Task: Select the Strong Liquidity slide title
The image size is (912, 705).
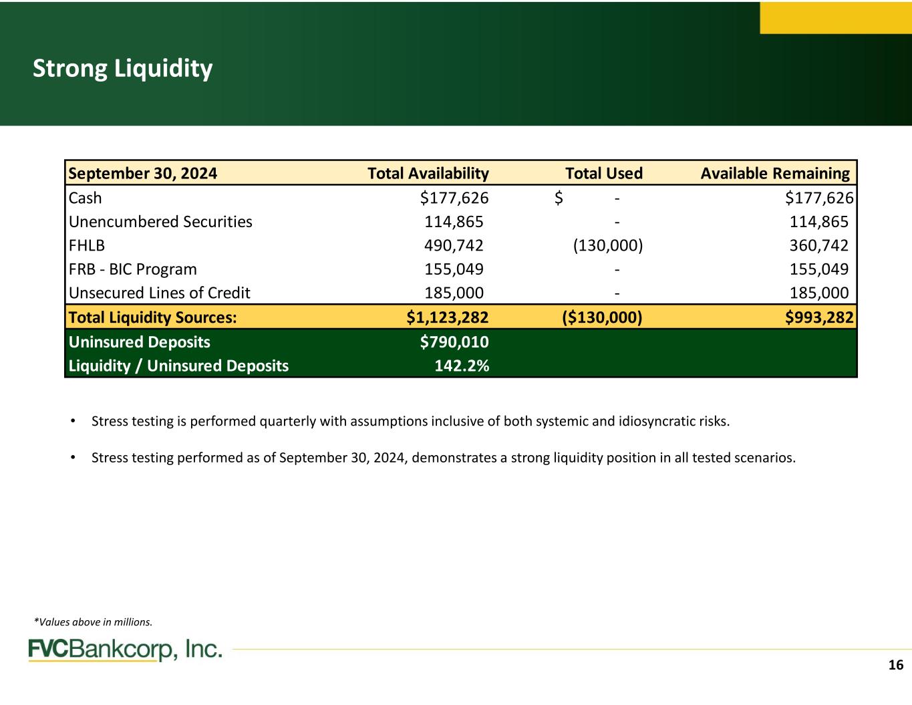Action: tap(123, 68)
